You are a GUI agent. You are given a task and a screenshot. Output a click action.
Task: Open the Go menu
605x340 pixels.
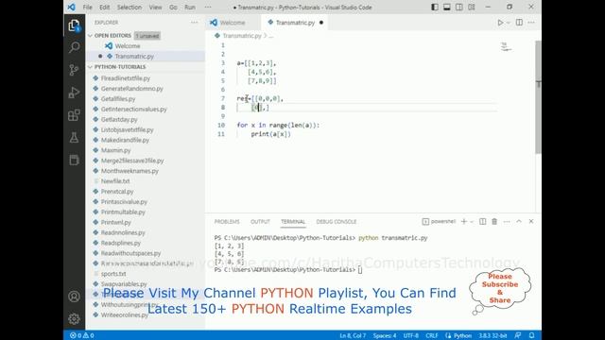[x=173, y=7]
